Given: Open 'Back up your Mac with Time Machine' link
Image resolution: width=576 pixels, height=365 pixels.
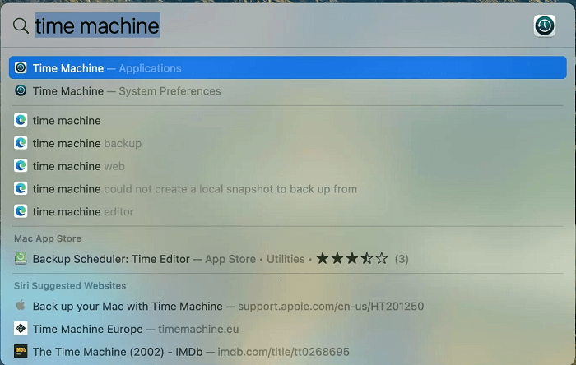Looking at the screenshot, I should coord(288,306).
